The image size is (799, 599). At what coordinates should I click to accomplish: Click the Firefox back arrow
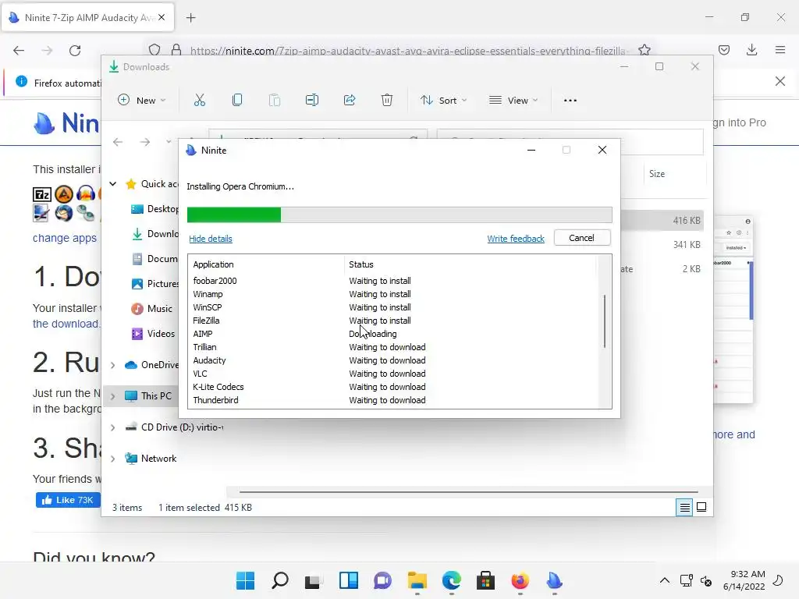tap(19, 51)
